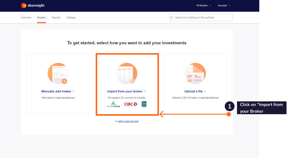Click 'Add trades or opening balances' text
The image size is (296, 160).
58,98
